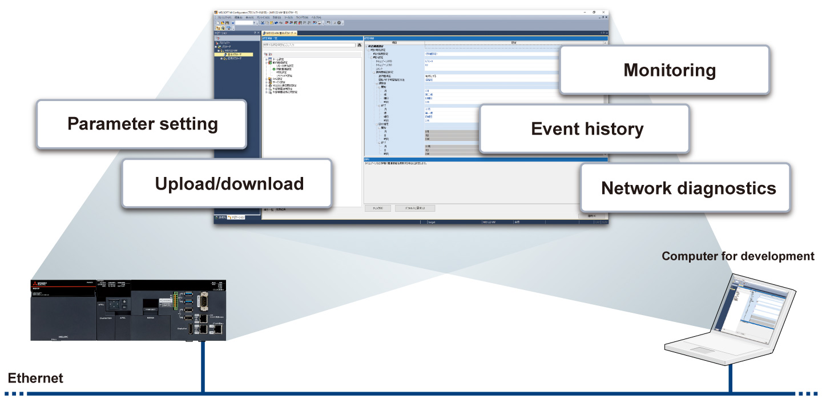
Task: Click the binoculars search icon
Action: (359, 45)
